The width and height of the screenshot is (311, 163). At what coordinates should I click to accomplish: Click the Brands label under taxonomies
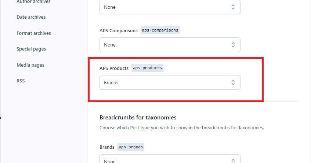[x=107, y=147]
